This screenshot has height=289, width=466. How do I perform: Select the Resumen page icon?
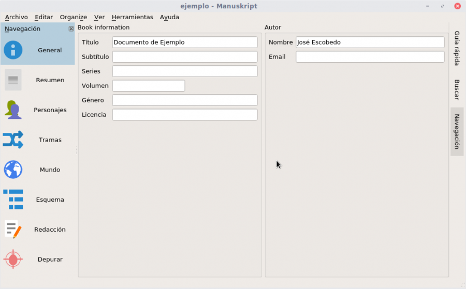13,80
